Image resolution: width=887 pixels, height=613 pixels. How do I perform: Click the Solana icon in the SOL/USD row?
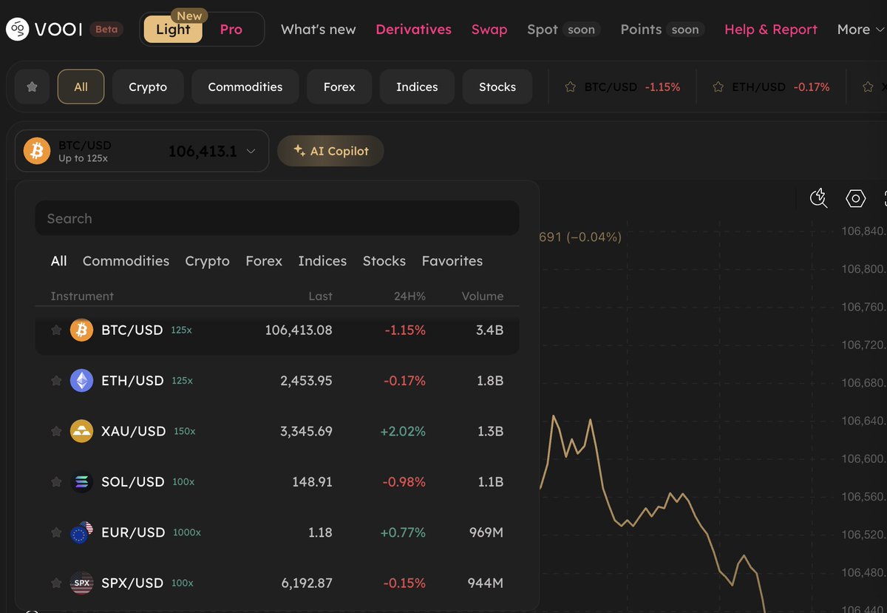(x=81, y=481)
